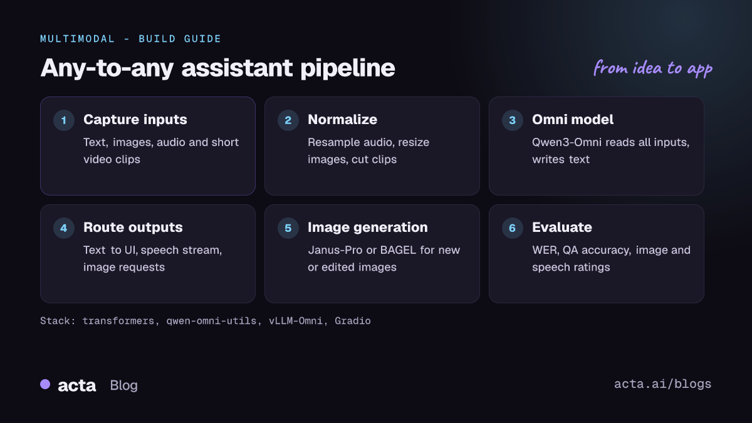The width and height of the screenshot is (752, 423).
Task: Click the step 5 number badge
Action: tap(288, 228)
